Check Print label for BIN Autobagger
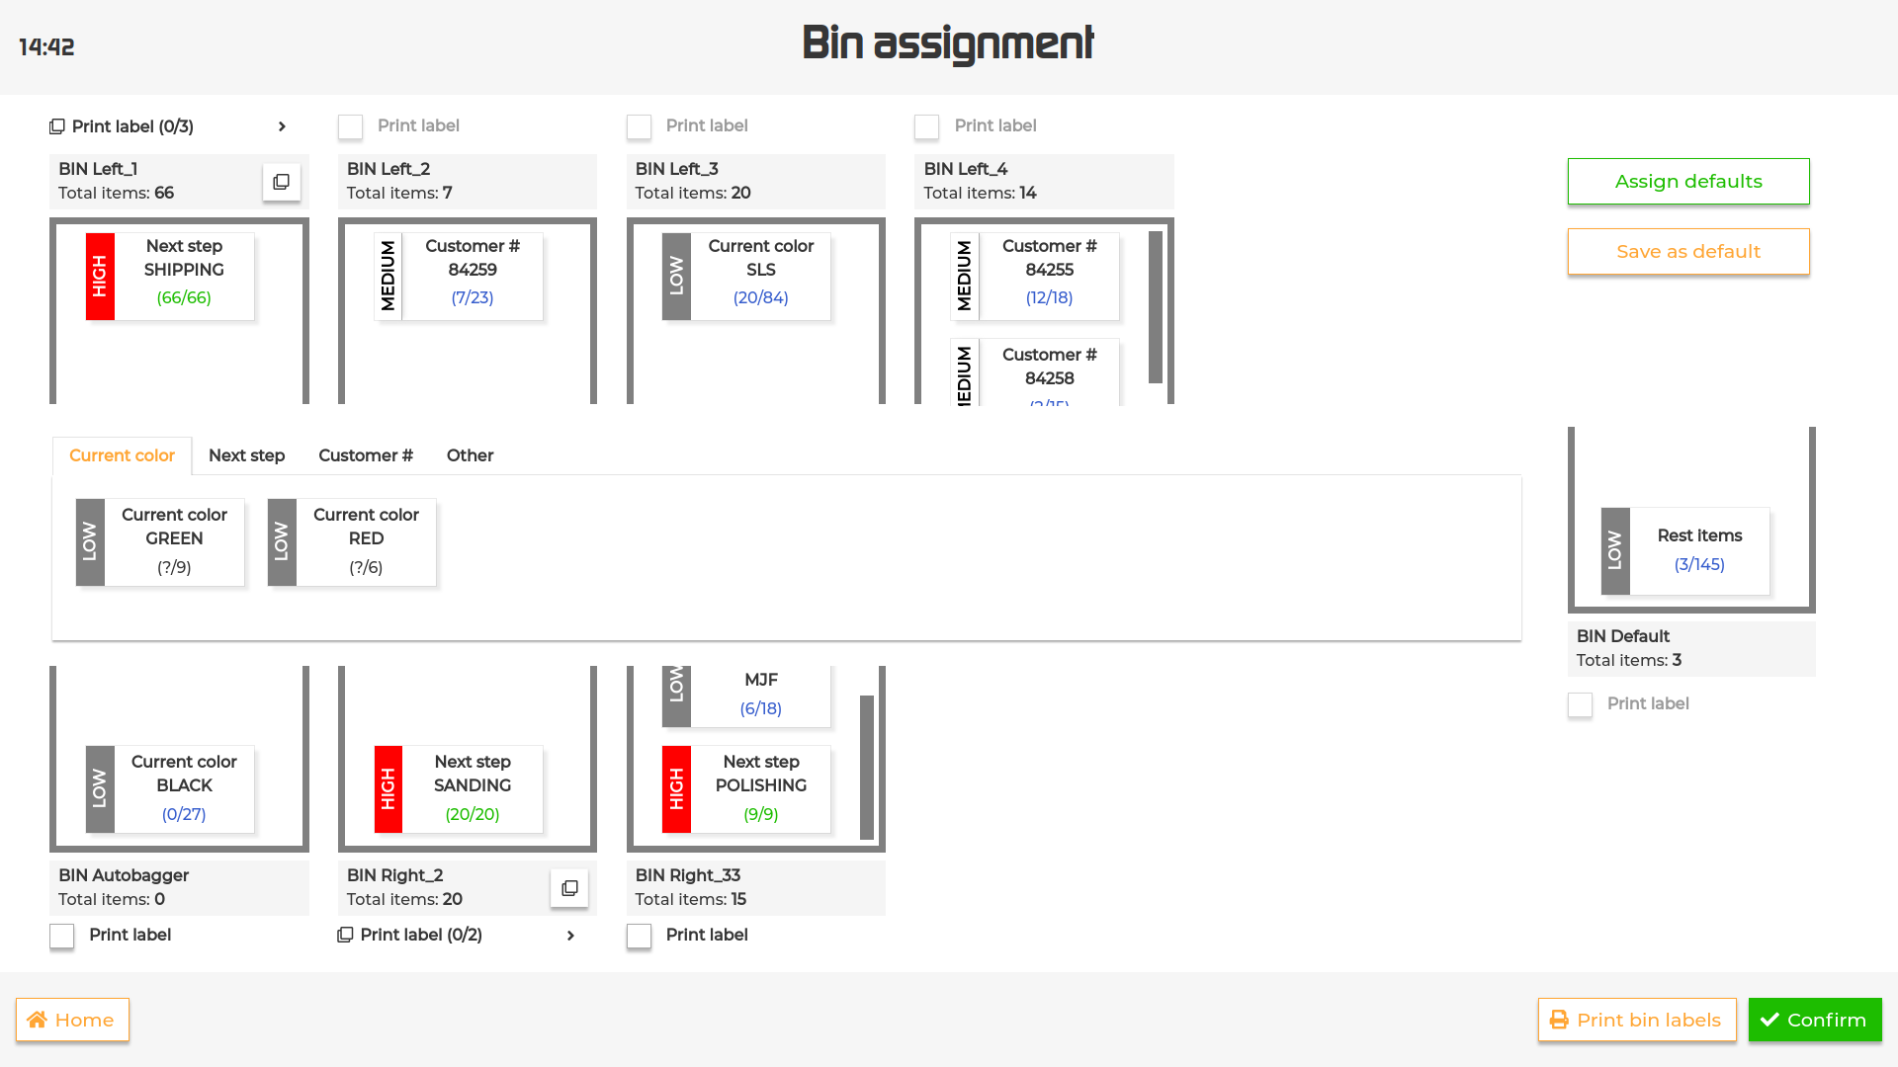 62,936
